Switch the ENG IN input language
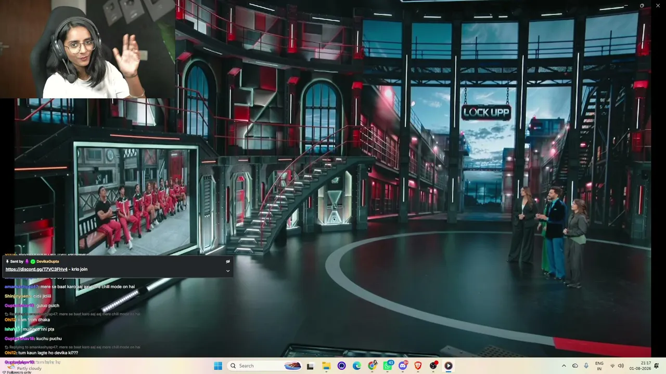Viewport: 666px width, 374px height. (599, 366)
